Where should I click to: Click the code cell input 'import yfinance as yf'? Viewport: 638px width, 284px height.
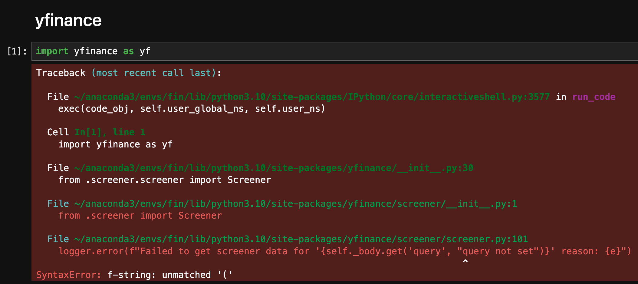(x=335, y=51)
